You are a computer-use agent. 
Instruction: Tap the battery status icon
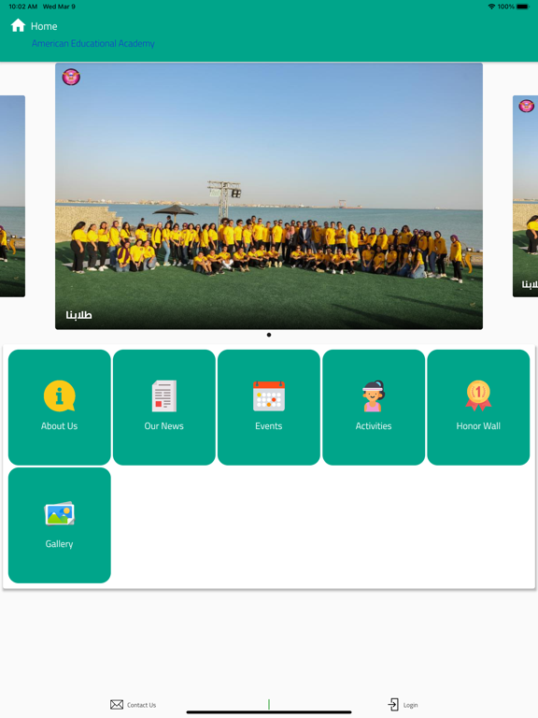click(x=523, y=7)
